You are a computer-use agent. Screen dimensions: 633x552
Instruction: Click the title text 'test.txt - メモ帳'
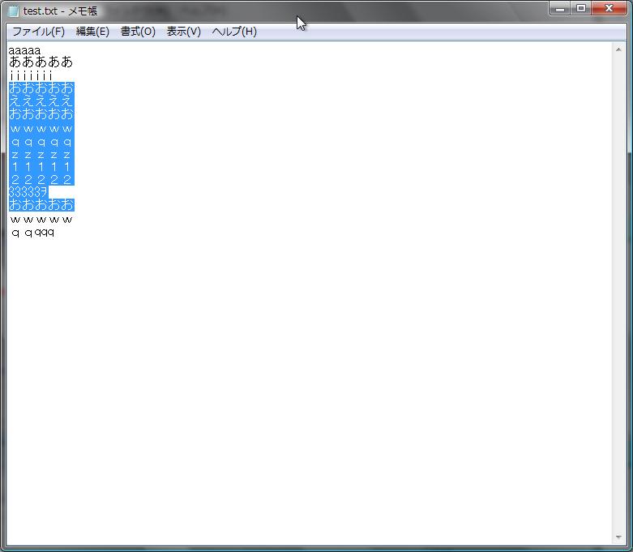pos(60,11)
